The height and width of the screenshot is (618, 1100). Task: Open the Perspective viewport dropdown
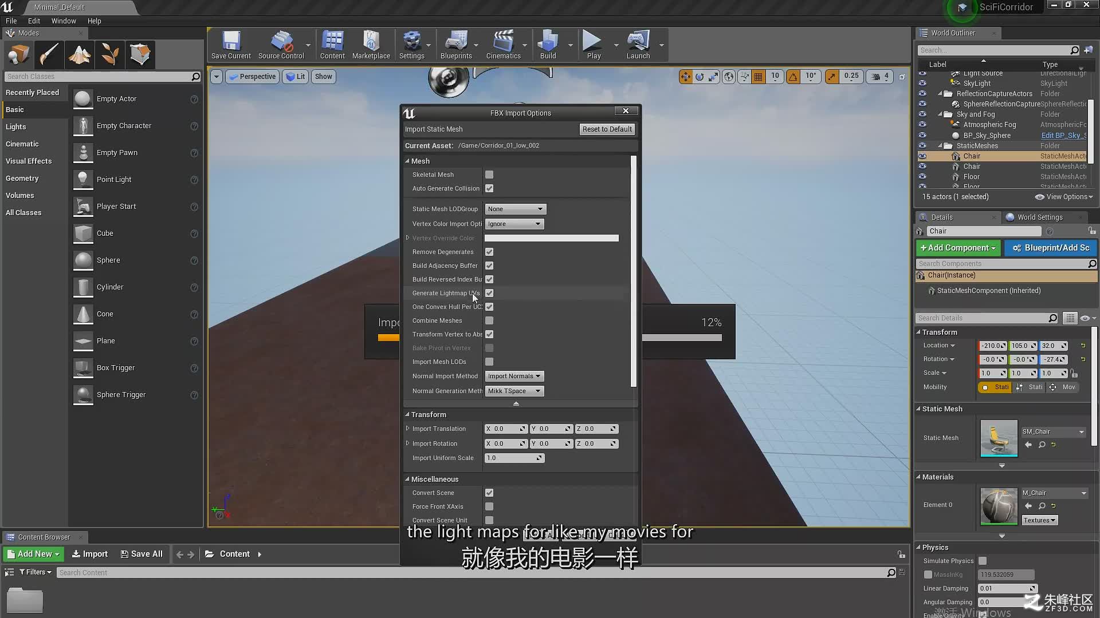pyautogui.click(x=252, y=77)
